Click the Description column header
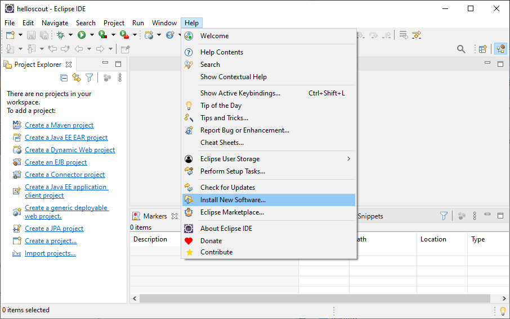 tap(150, 239)
